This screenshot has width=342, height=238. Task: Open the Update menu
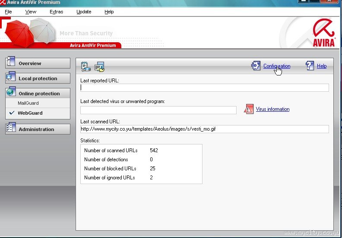tap(84, 12)
